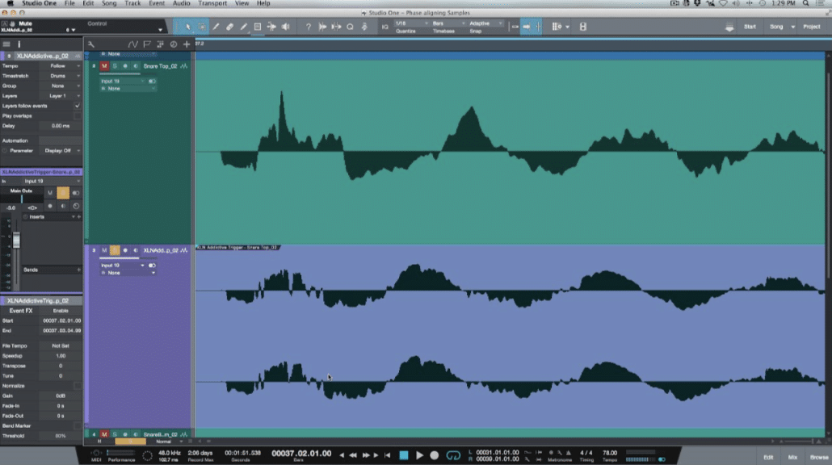This screenshot has width=832, height=465.
Task: Open the Song menu
Action: [x=109, y=3]
